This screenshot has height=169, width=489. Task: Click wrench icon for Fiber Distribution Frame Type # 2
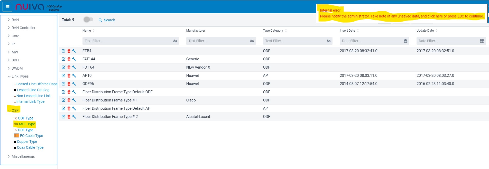(x=74, y=117)
